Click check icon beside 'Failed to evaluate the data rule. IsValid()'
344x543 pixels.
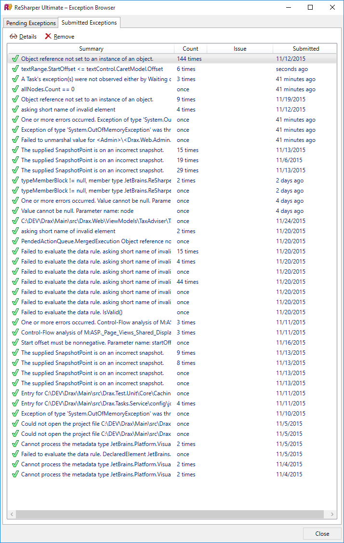(15, 312)
